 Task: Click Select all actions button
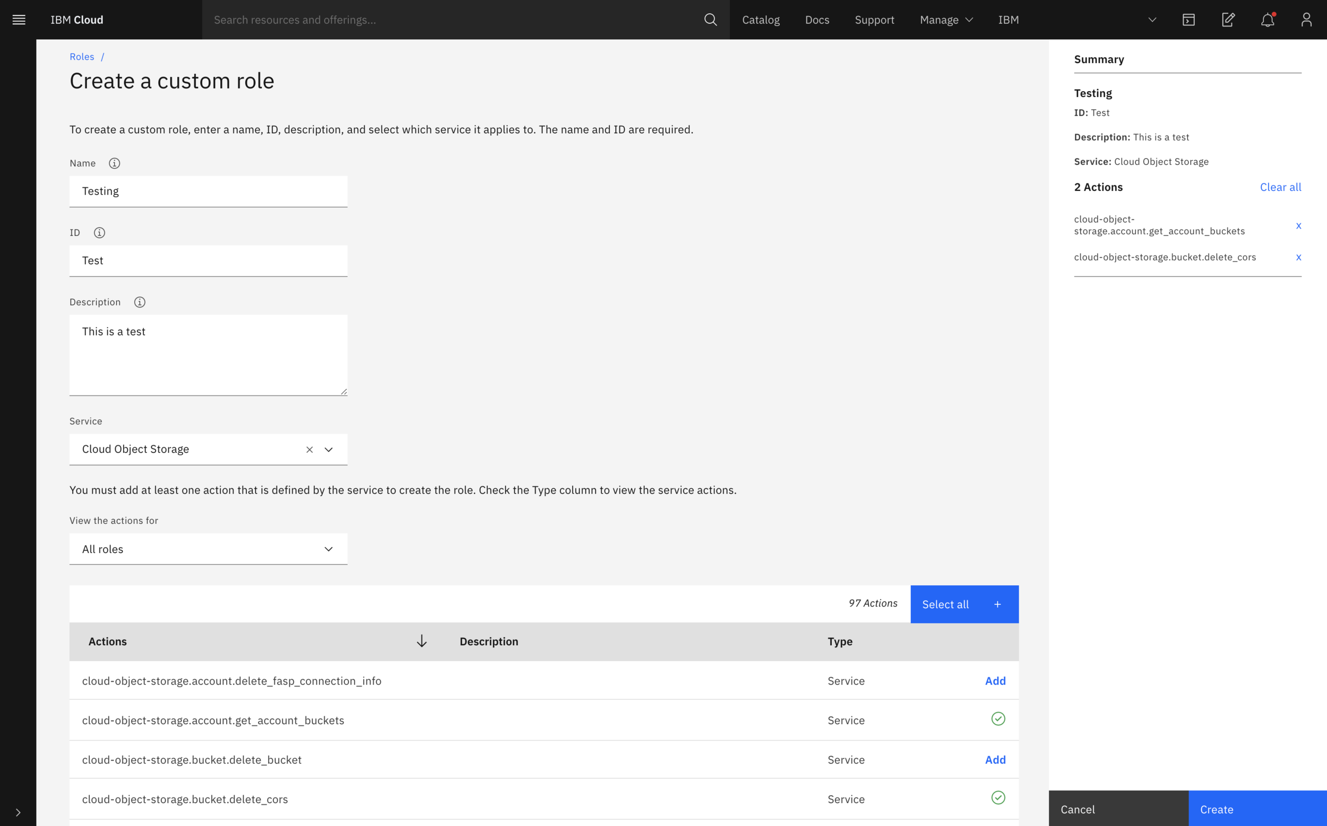point(964,604)
